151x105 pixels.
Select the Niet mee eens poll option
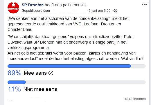pyautogui.click(x=40, y=89)
